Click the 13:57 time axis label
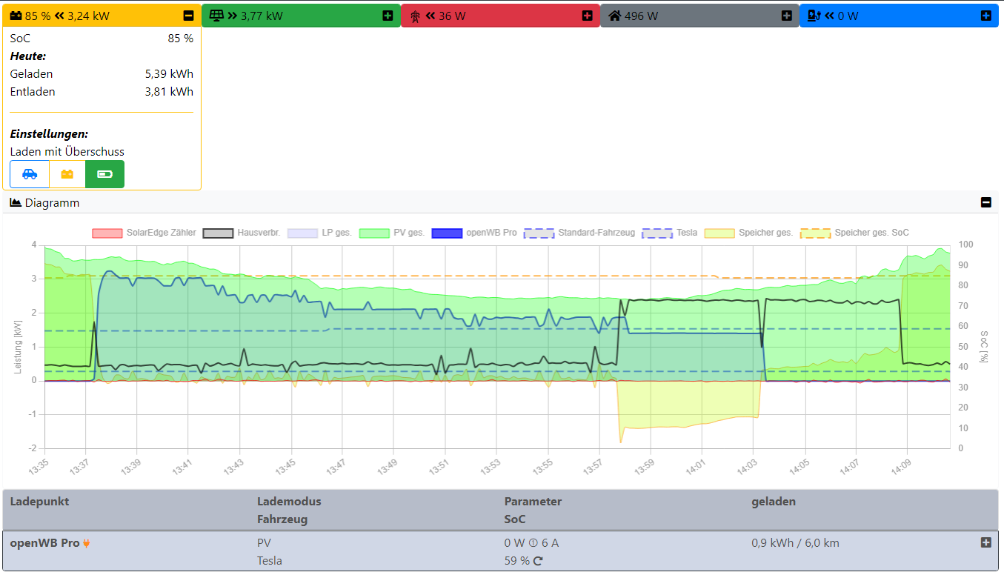Image resolution: width=1004 pixels, height=575 pixels. (592, 467)
